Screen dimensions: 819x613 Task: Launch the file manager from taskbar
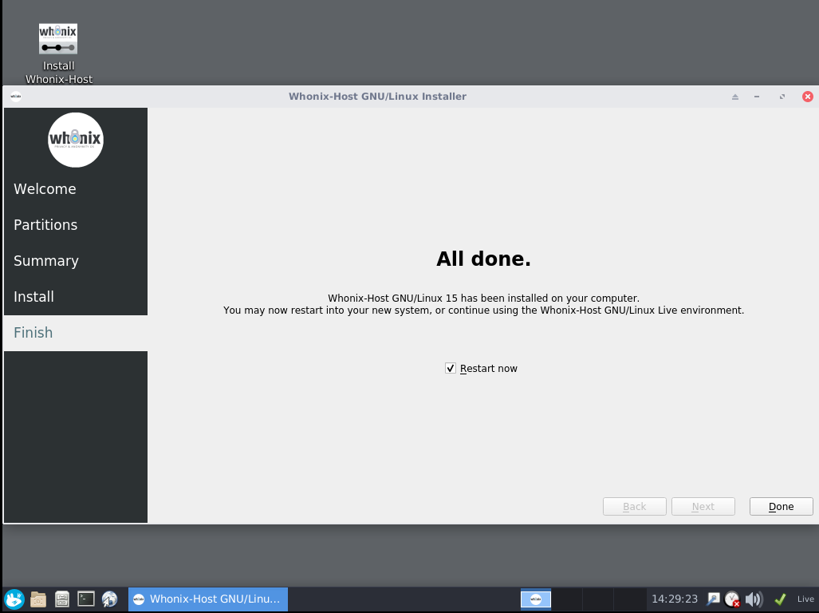point(38,599)
